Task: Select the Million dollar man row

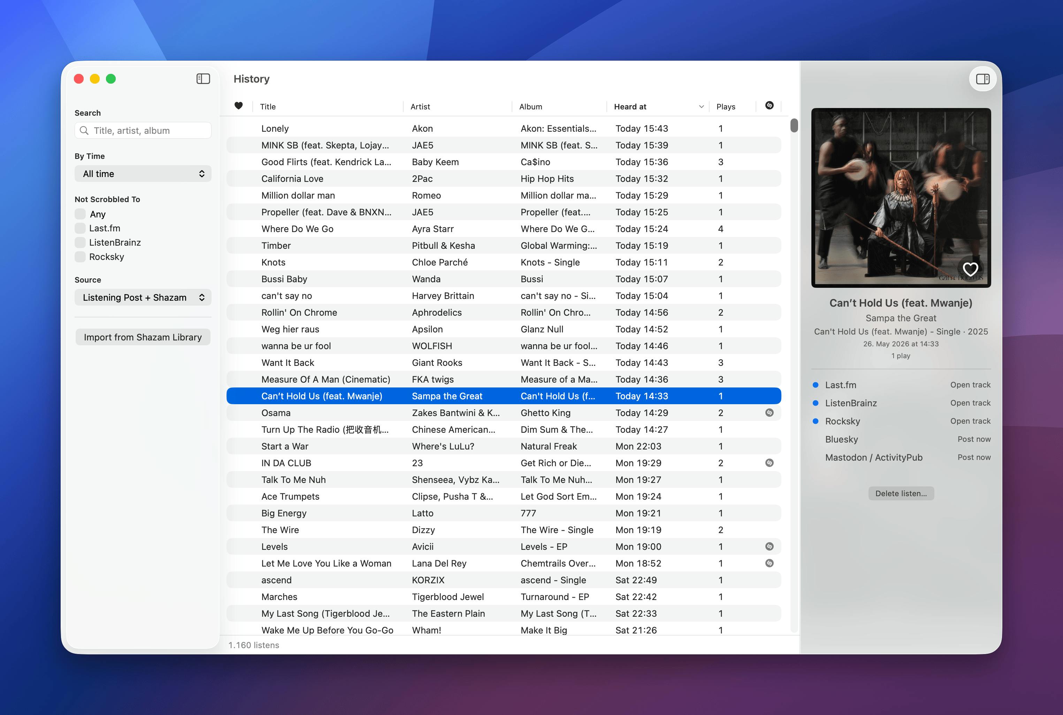Action: tap(504, 195)
